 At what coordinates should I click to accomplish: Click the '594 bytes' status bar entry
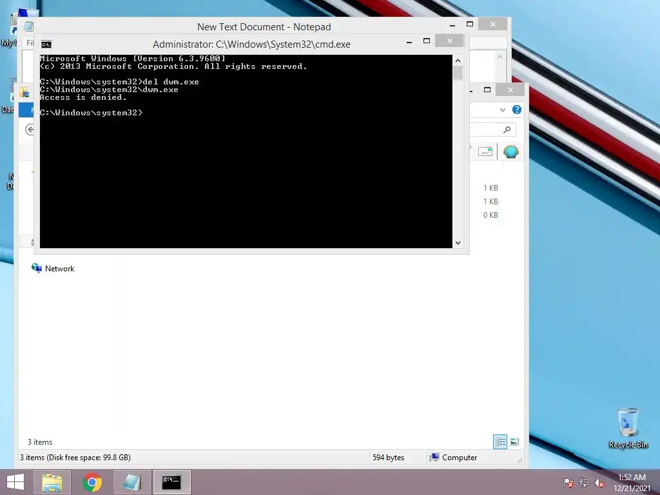pos(388,458)
